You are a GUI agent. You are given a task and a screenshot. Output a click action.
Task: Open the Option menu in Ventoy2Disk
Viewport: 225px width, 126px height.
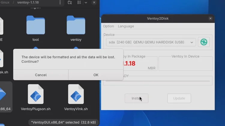click(x=109, y=26)
